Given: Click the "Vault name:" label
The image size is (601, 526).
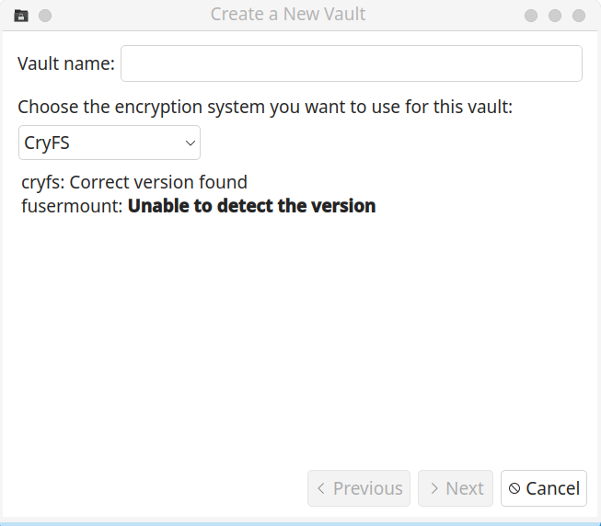Looking at the screenshot, I should (x=66, y=63).
